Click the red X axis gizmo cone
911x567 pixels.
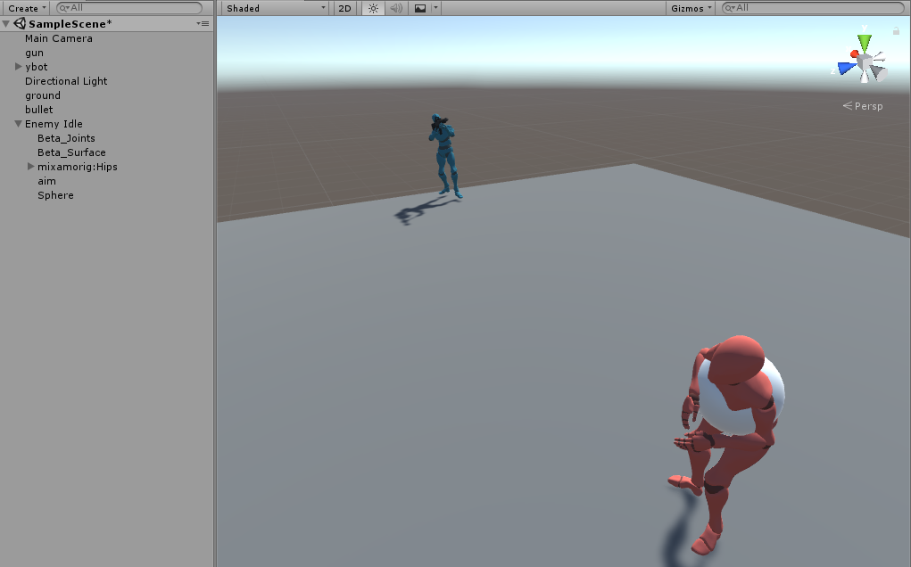855,54
